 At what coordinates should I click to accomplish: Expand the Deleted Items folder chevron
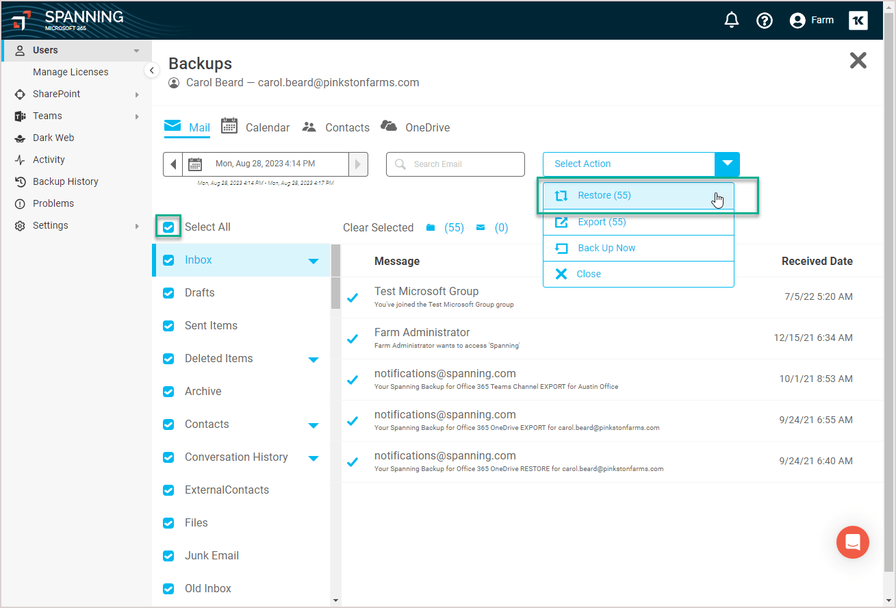point(314,358)
